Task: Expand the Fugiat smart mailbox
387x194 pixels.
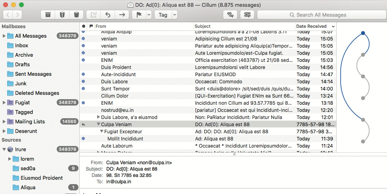Action: tap(4, 103)
